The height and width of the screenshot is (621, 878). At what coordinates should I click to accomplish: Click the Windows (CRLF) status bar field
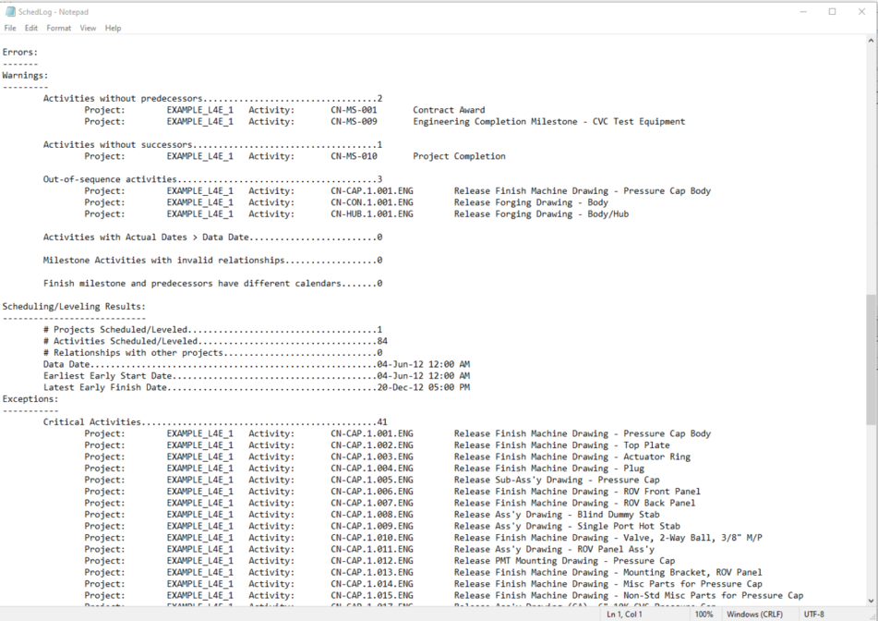(x=755, y=614)
